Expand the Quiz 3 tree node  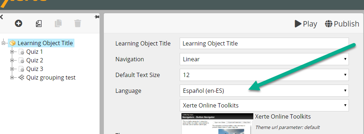pos(12,69)
